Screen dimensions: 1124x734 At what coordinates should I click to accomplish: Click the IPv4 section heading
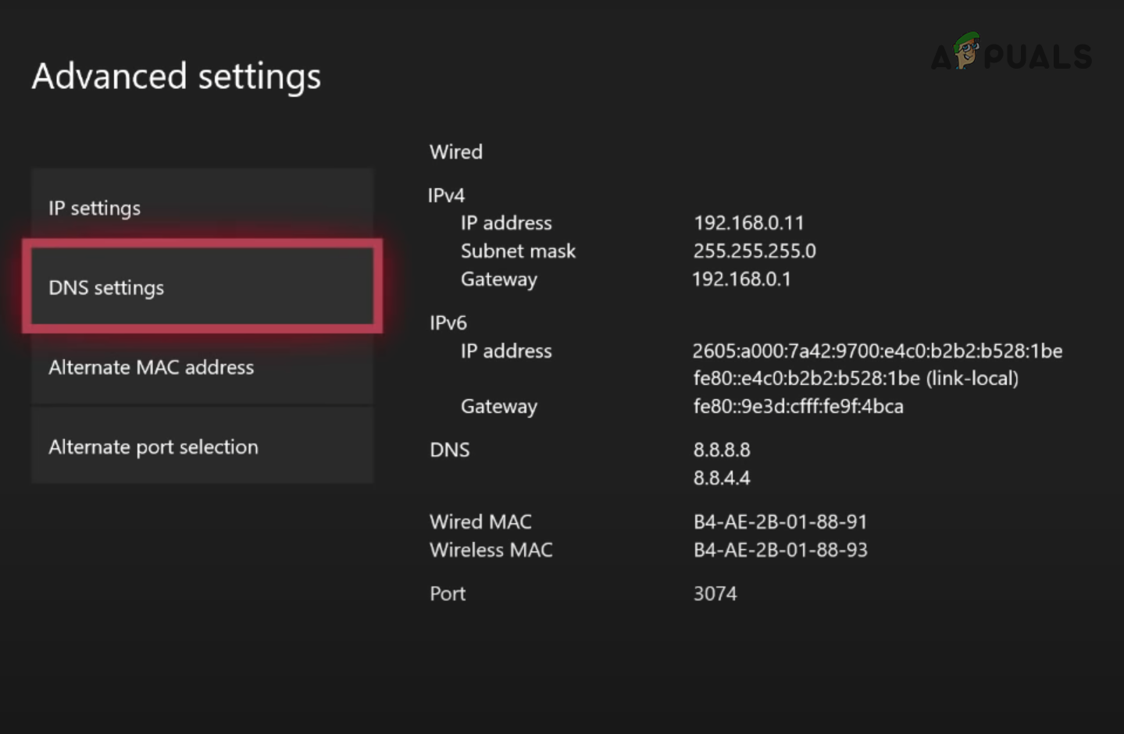click(x=446, y=195)
